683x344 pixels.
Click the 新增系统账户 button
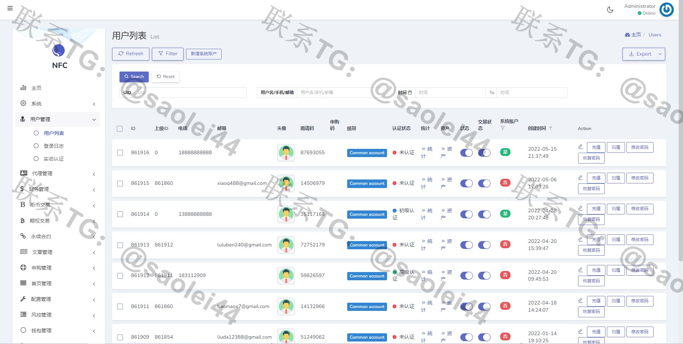click(203, 54)
